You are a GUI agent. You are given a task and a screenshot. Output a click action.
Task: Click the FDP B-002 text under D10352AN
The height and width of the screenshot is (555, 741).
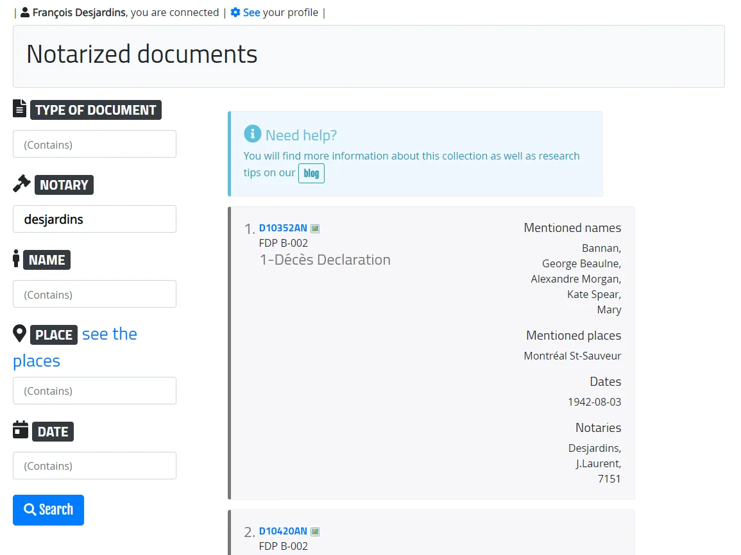284,243
